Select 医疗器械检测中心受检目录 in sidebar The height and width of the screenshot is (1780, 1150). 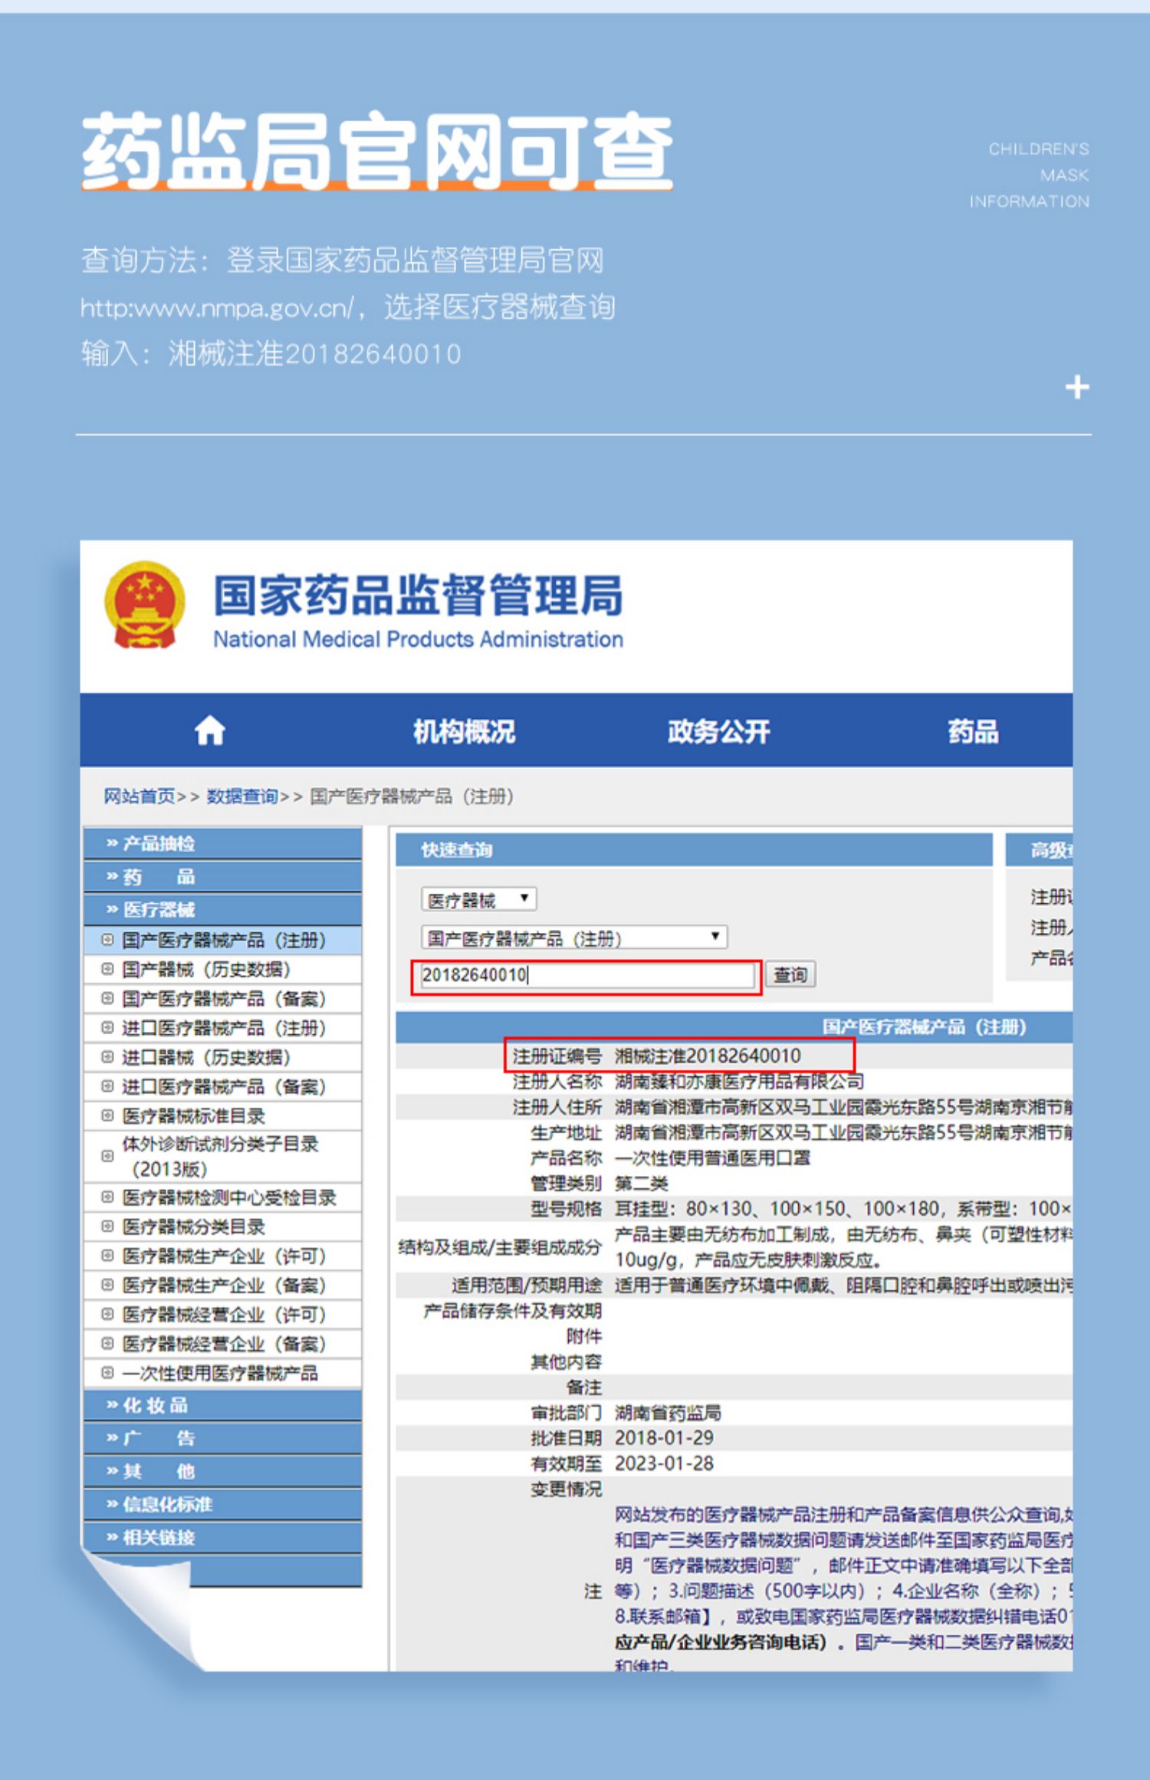pos(222,1197)
